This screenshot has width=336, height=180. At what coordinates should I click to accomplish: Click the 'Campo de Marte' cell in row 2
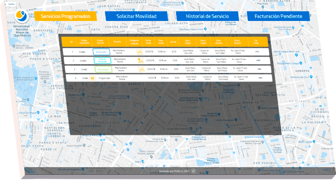(x=205, y=60)
